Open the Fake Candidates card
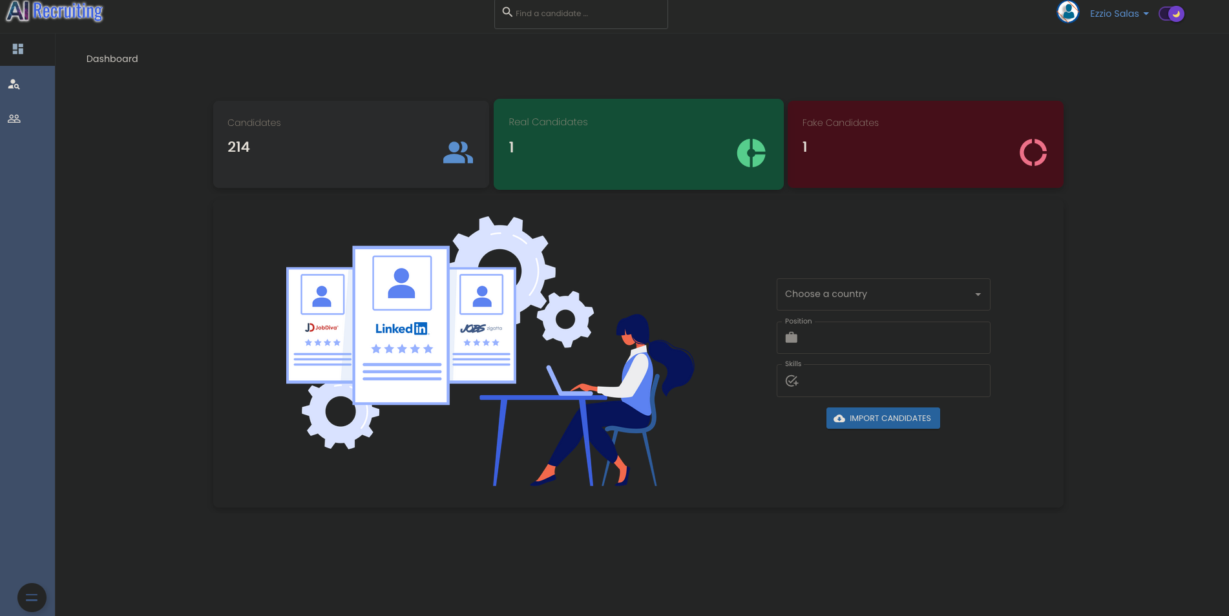 pos(925,145)
